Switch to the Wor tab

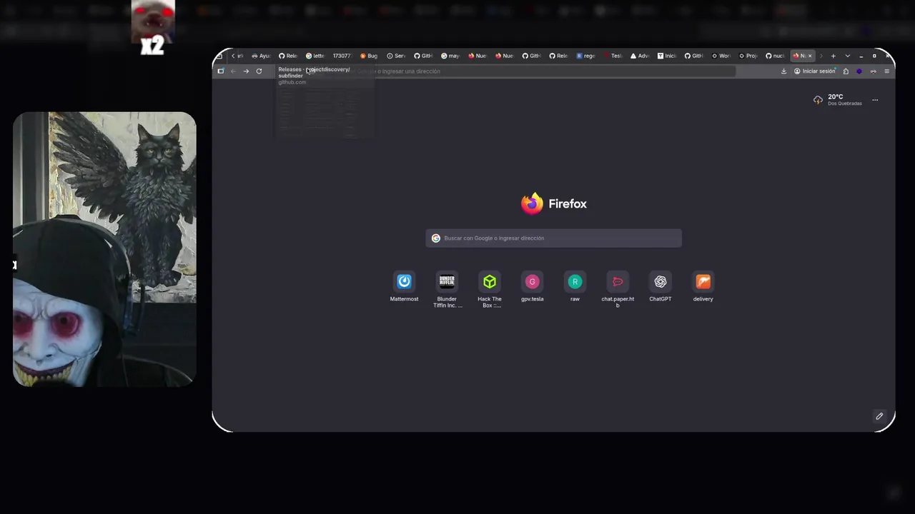721,56
